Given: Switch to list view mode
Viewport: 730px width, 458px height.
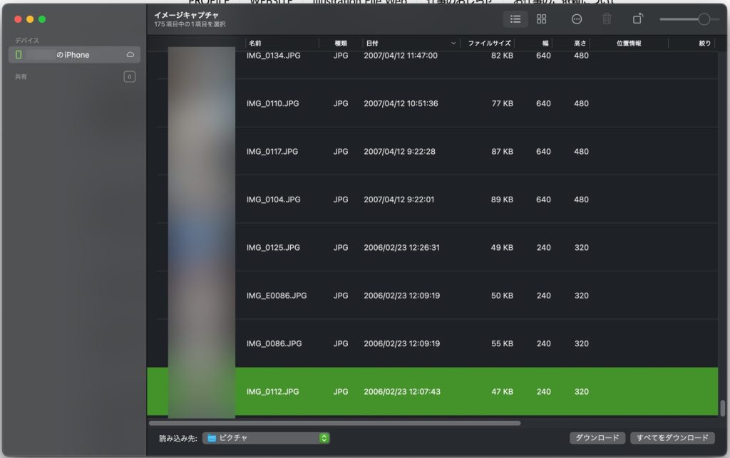Looking at the screenshot, I should 515,19.
